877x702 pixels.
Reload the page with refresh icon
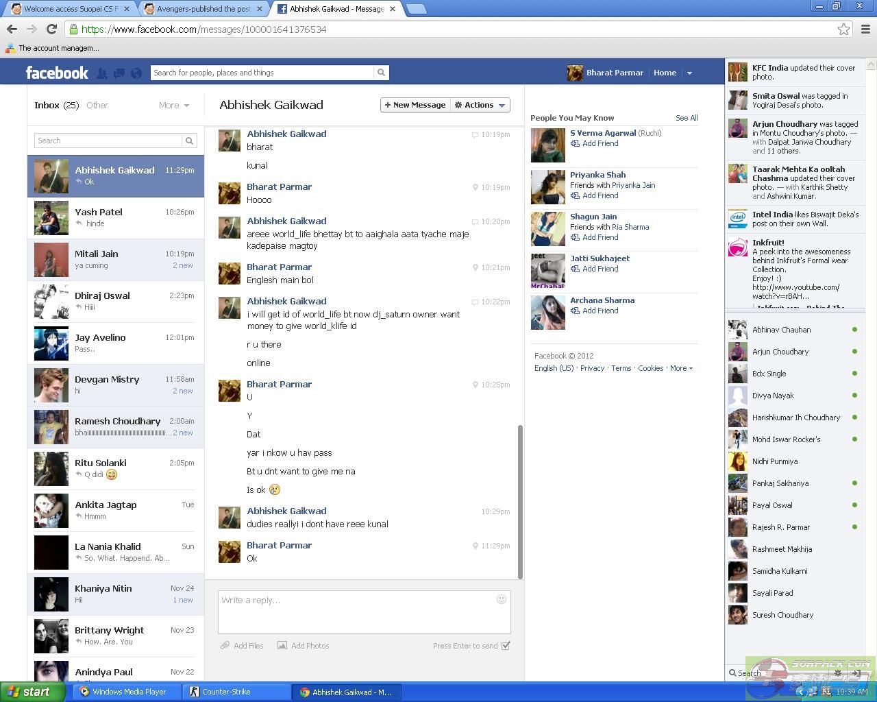click(51, 29)
